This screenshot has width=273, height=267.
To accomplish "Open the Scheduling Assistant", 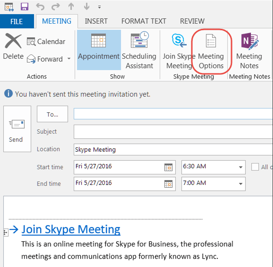I will click(139, 50).
